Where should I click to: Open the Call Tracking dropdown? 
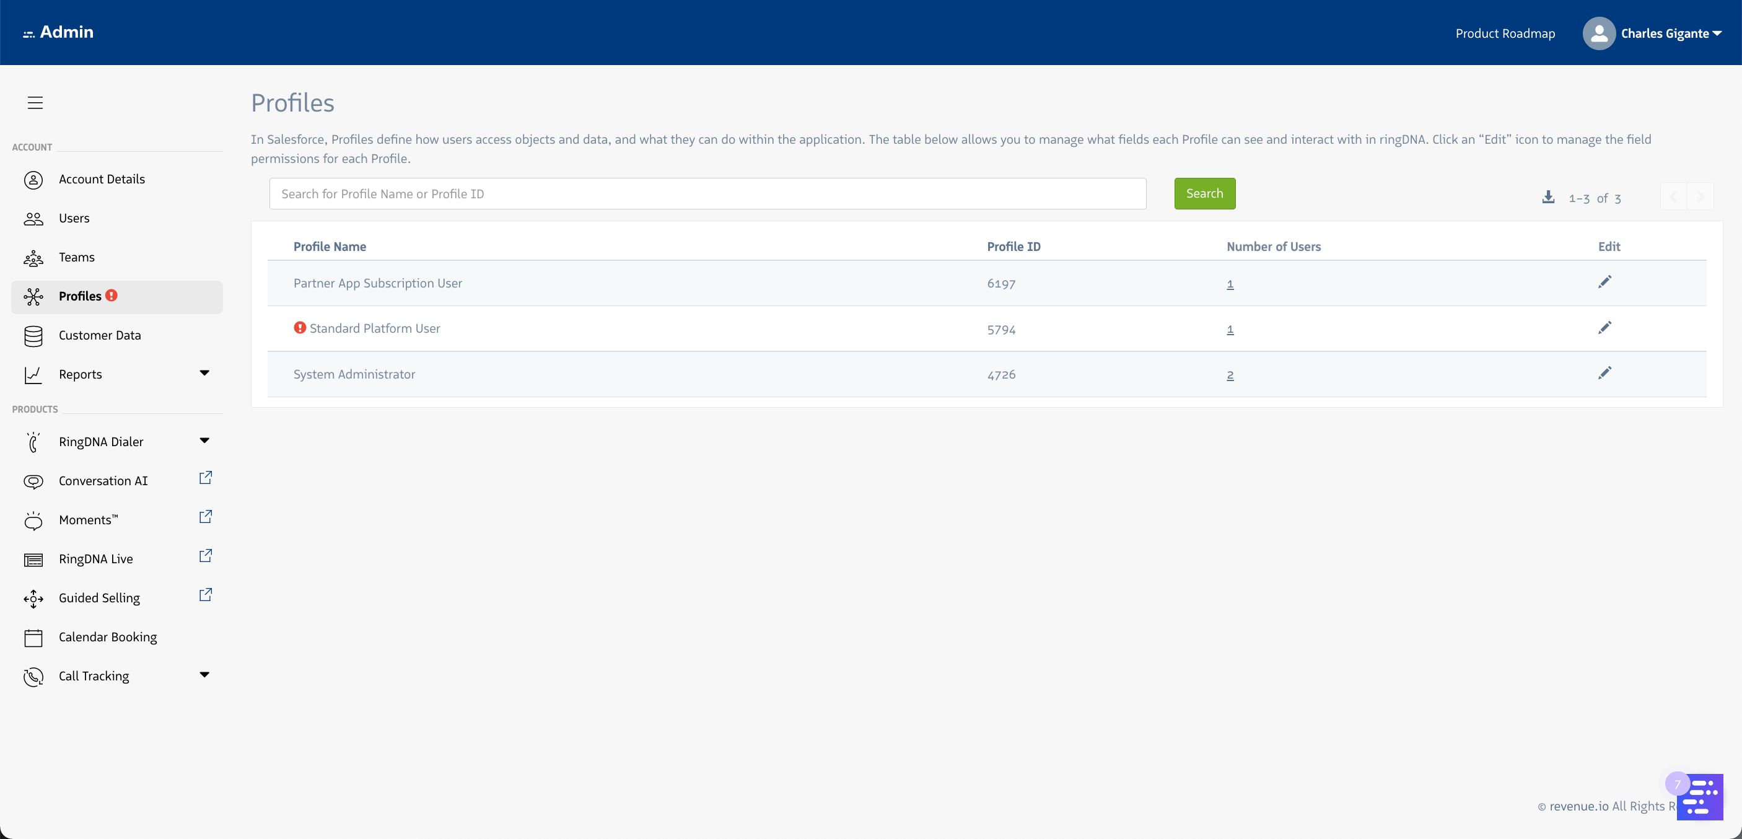tap(204, 675)
